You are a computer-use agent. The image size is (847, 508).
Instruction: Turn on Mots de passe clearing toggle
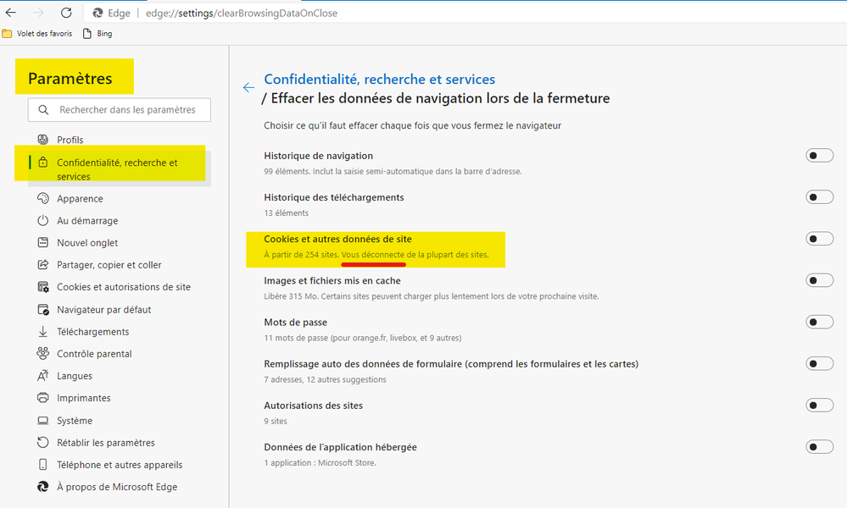[x=819, y=322]
